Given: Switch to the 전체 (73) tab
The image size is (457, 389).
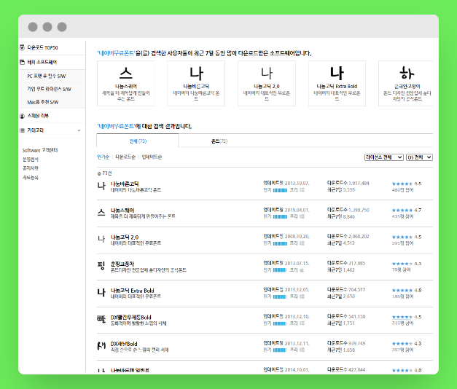Looking at the screenshot, I should (138, 141).
